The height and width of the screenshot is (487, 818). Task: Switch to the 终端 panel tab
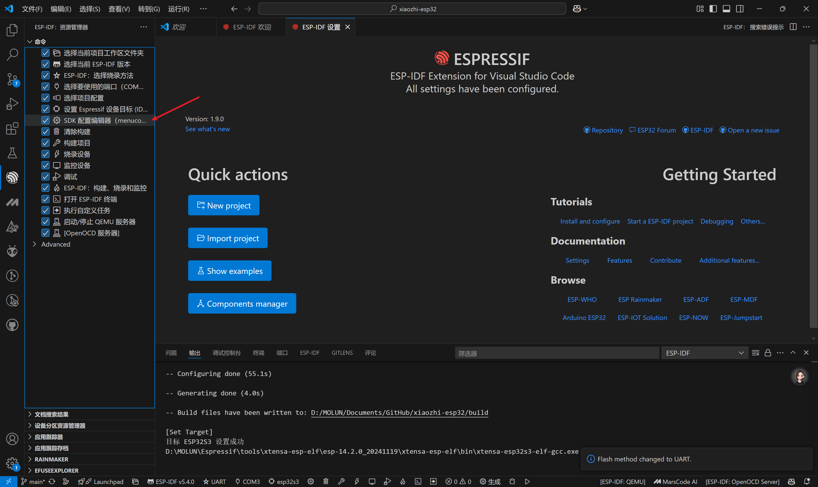click(x=258, y=353)
